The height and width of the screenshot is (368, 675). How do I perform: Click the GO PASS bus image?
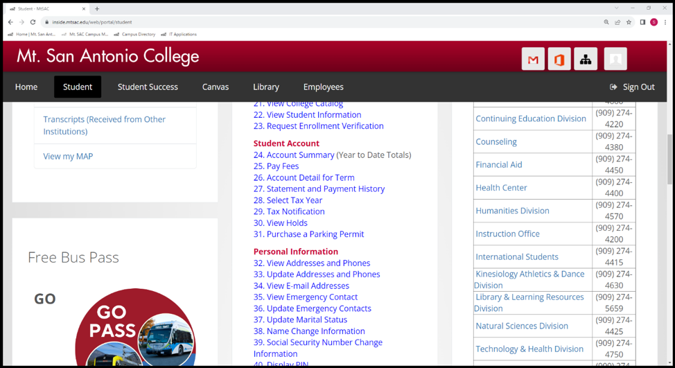[136, 327]
